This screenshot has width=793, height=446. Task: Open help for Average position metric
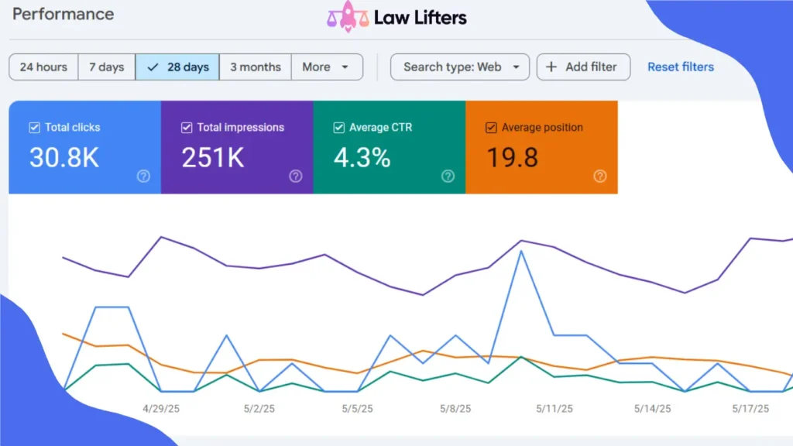click(600, 176)
